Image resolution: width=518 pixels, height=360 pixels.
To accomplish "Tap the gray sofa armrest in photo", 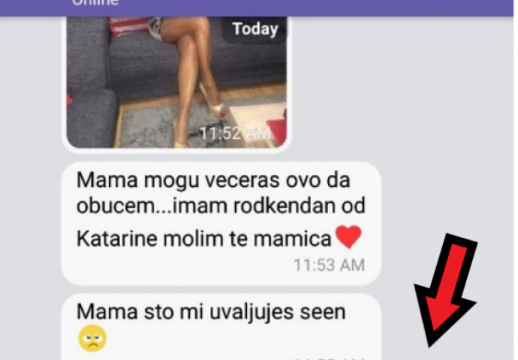I will click(x=91, y=118).
